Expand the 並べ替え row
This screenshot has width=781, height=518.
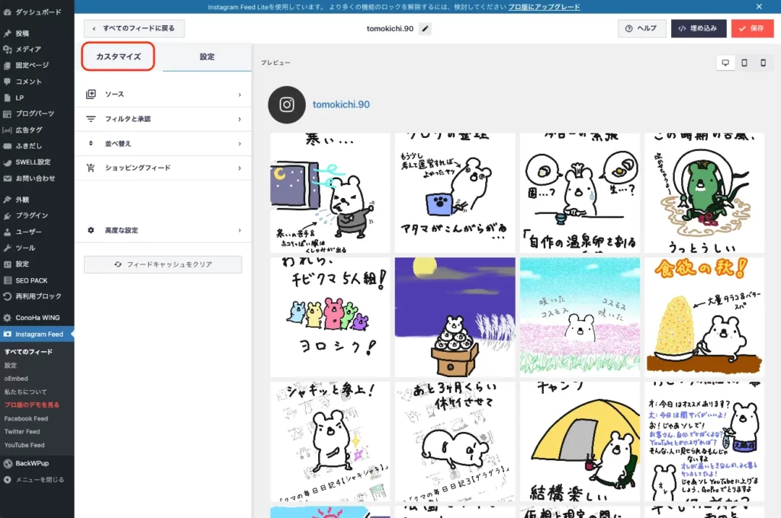coord(163,143)
